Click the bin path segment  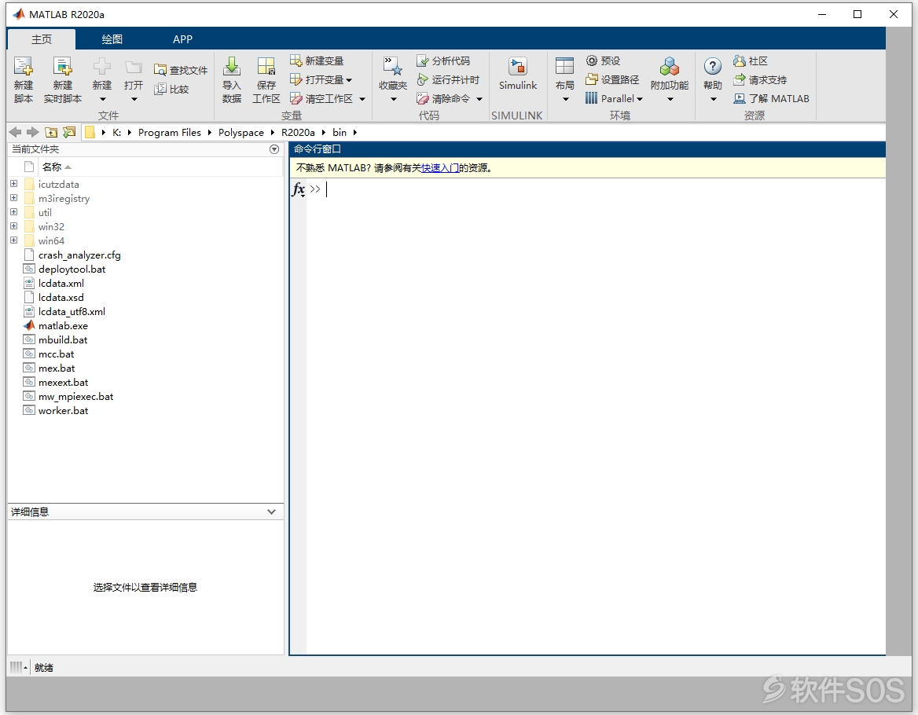coord(339,132)
